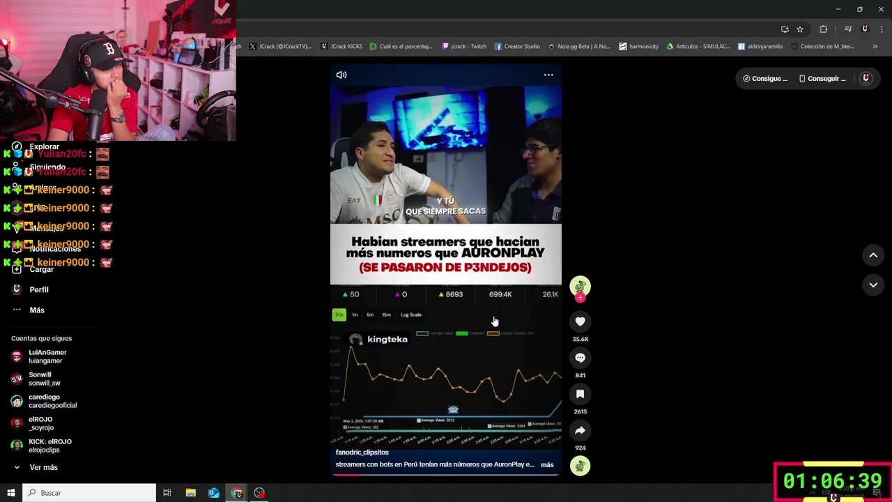Open Task View on taskbar
Viewport: 892px width, 502px height.
coord(167,493)
